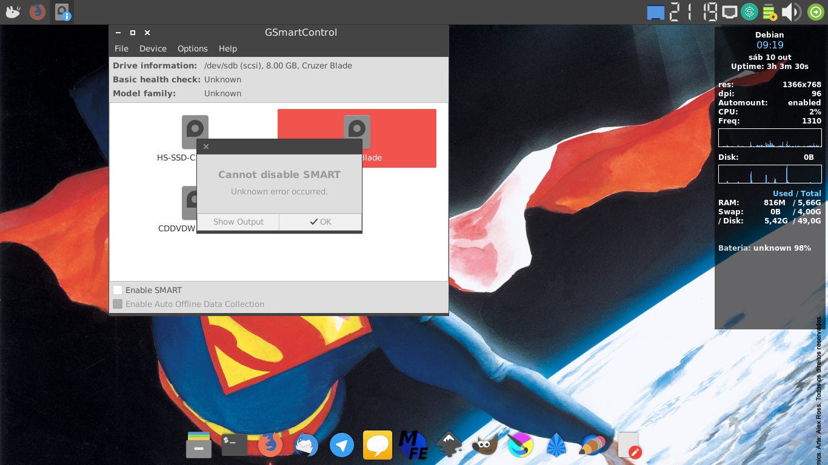The image size is (828, 465).
Task: Open the pencil-and-eraser drawing app in dock
Action: coord(592,445)
